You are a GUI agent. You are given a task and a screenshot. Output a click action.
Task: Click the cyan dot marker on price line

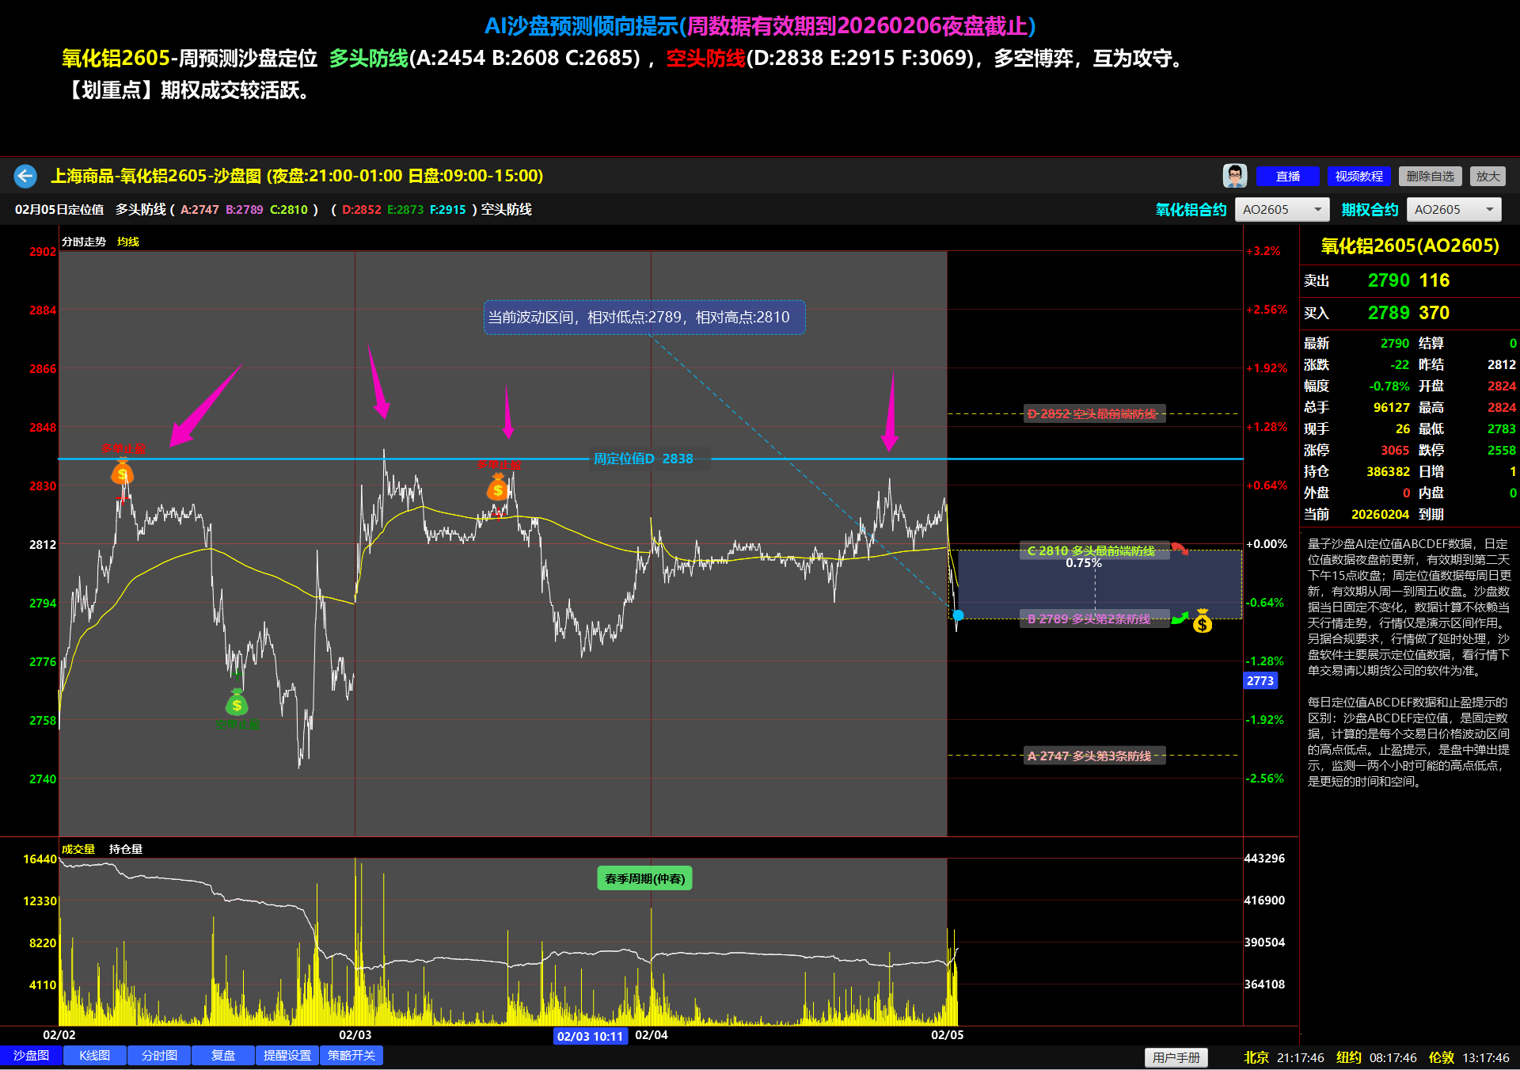(958, 615)
